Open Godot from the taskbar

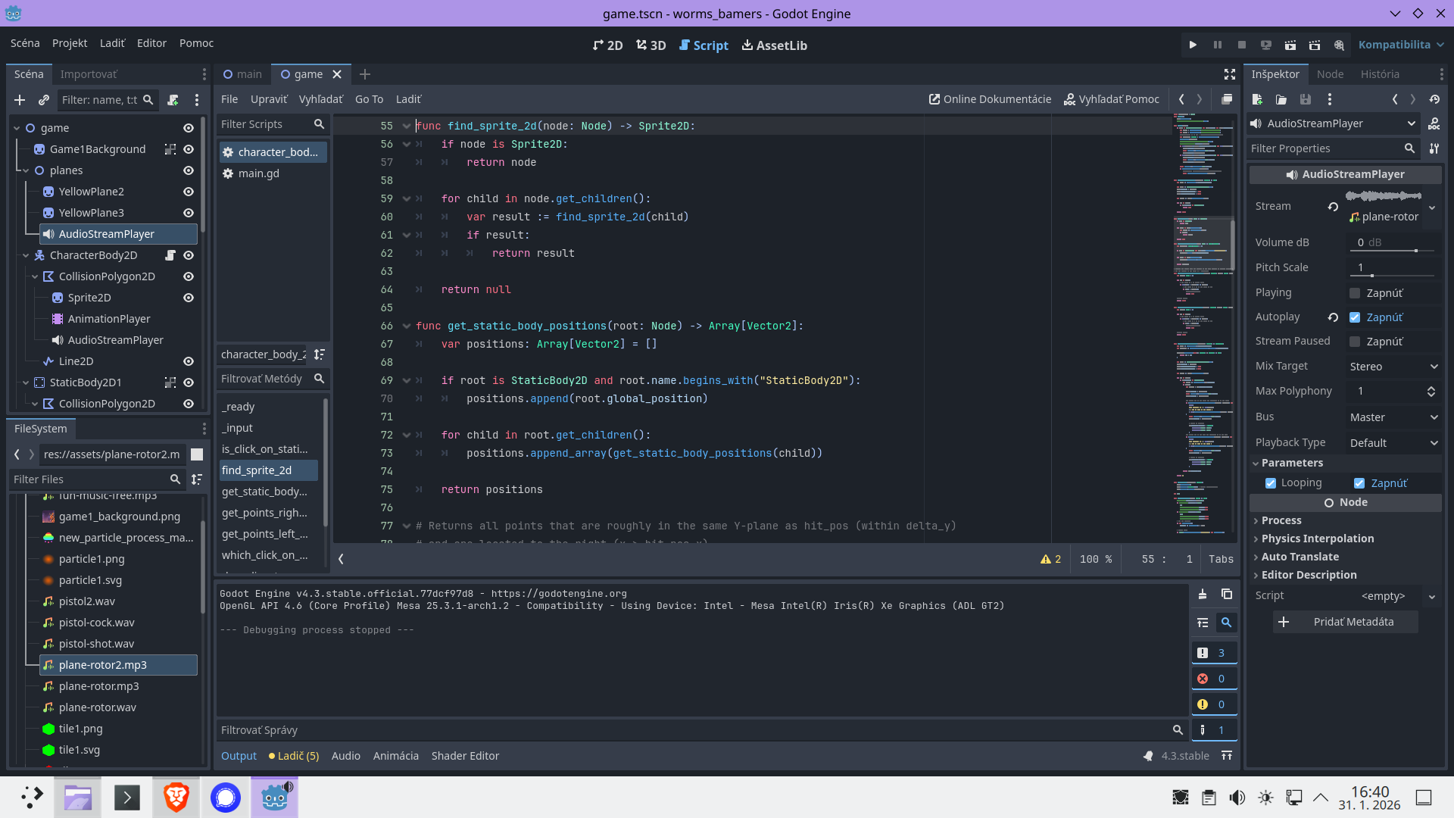[x=273, y=797]
